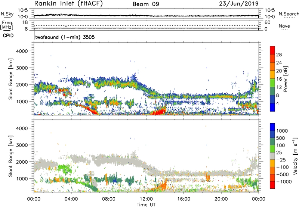Click the 'Nave' legend label
Screen dimensions: 299x207
click(x=284, y=26)
